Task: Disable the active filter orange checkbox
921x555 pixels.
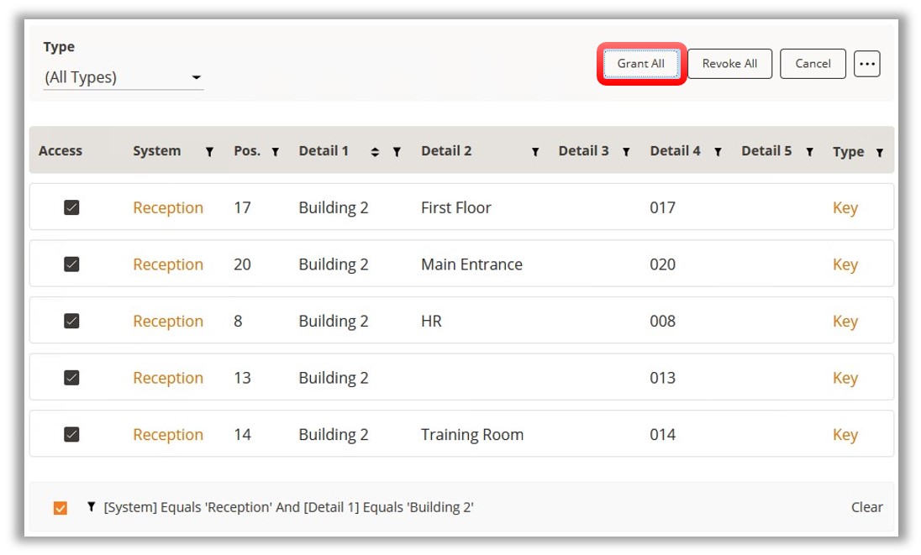Action: [x=61, y=507]
